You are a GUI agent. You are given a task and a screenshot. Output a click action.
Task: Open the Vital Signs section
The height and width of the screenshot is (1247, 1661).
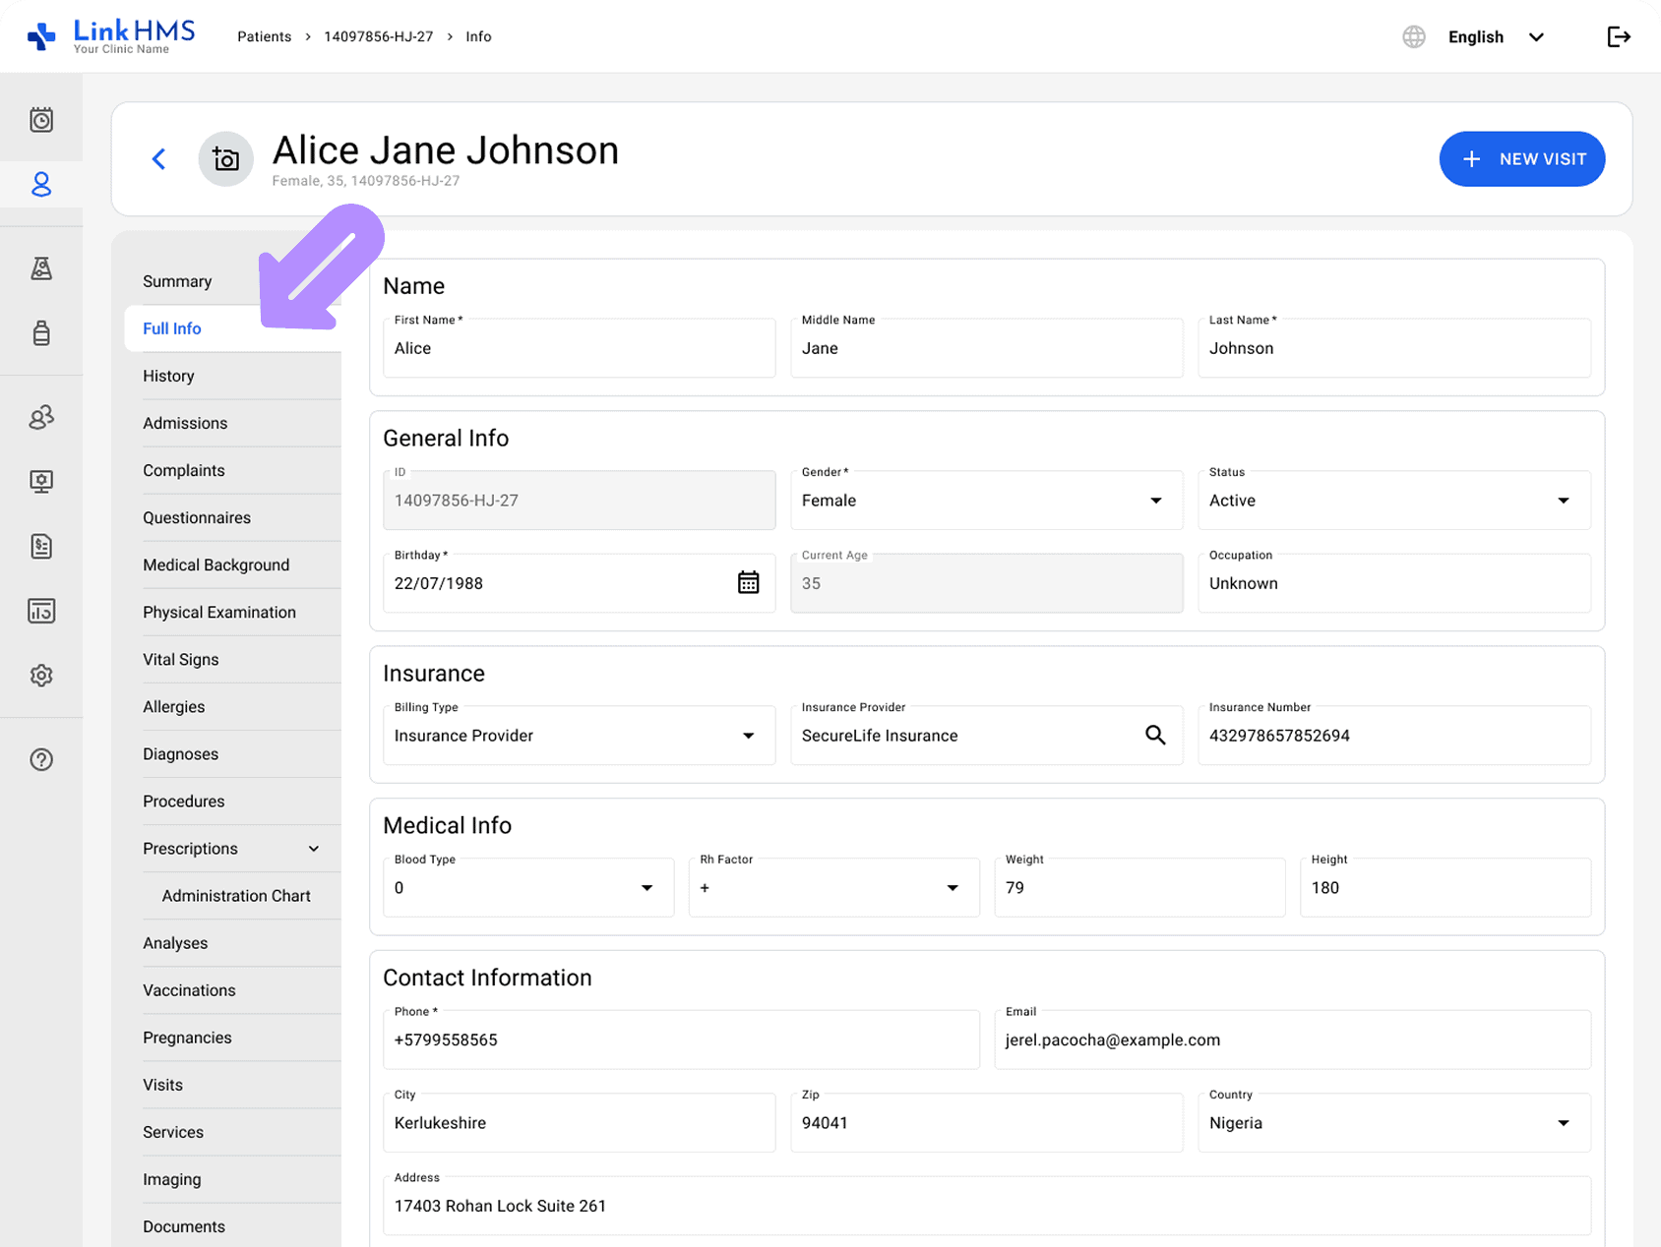point(181,659)
